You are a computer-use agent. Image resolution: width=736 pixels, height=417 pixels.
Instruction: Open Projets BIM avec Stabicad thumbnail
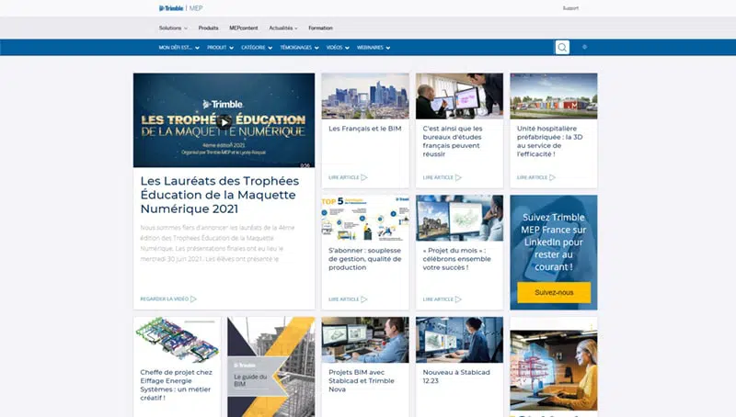point(365,340)
